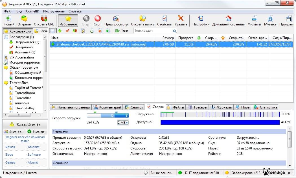296x178 pixels.
Task: Click the Sign in button
Action: 13,132
